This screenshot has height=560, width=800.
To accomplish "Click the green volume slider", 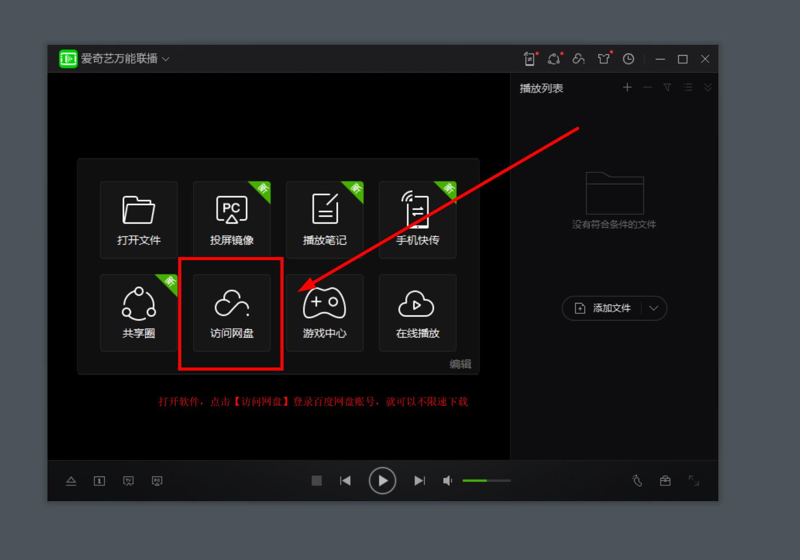I will [x=486, y=481].
